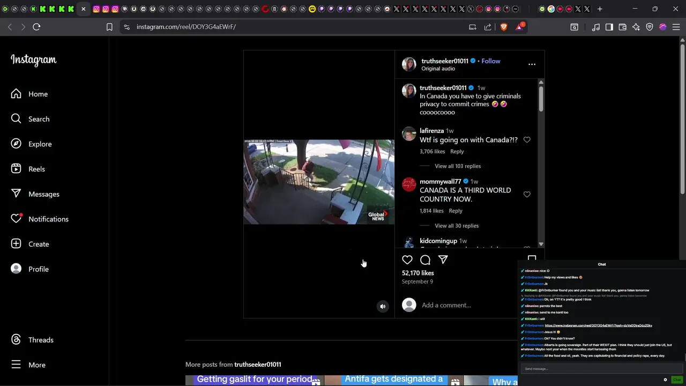Click the comments scrollbar down arrow

541,244
